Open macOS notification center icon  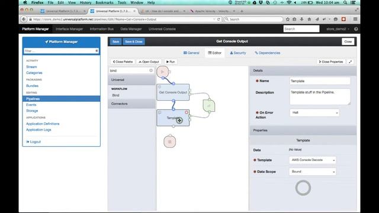[353, 2]
